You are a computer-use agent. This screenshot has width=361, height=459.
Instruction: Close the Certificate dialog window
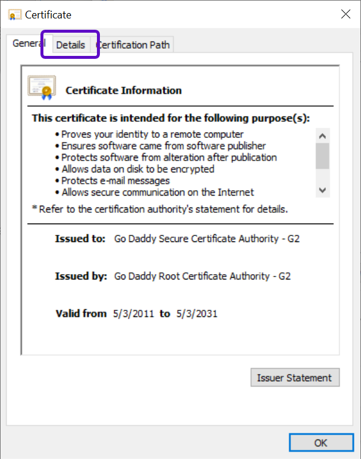[x=345, y=14]
